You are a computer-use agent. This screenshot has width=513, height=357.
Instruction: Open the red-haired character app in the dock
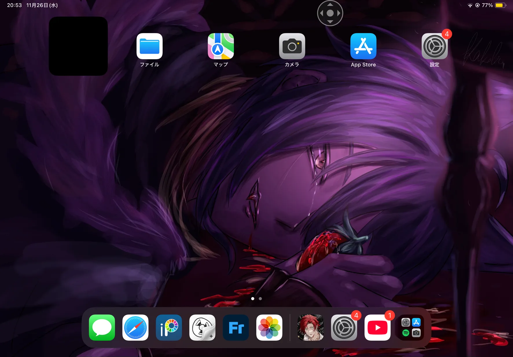pyautogui.click(x=310, y=327)
